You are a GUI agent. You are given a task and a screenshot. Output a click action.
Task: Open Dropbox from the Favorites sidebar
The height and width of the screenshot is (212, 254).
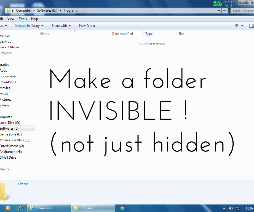click(x=6, y=53)
